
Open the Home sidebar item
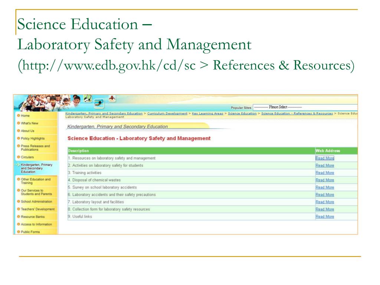tap(25, 116)
